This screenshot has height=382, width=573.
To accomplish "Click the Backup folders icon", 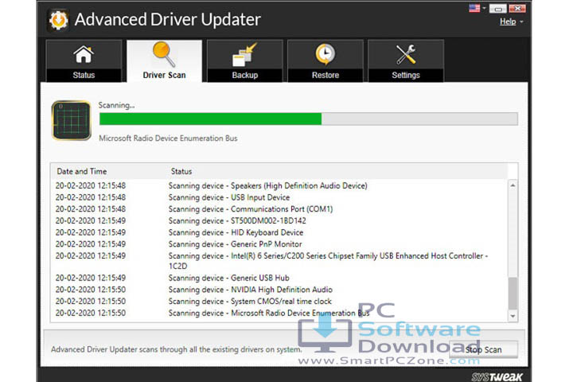I will pos(245,54).
